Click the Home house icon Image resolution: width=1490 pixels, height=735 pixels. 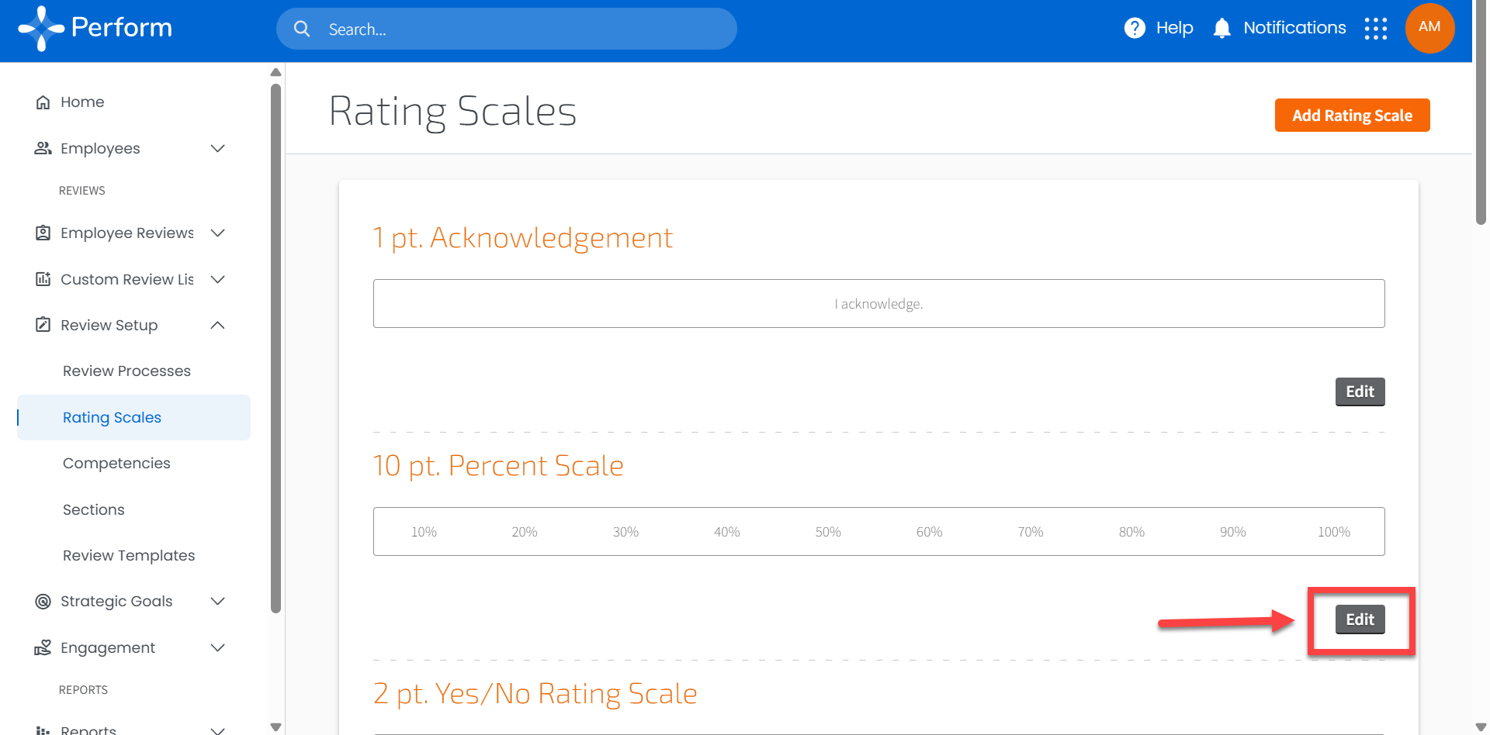click(43, 102)
